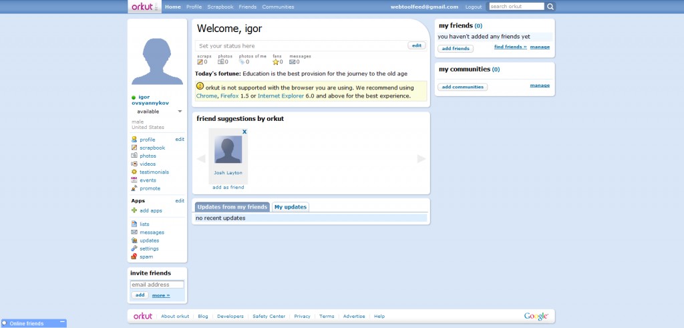Image resolution: width=684 pixels, height=328 pixels.
Task: Open Communities in the top navigation
Action: tap(278, 7)
